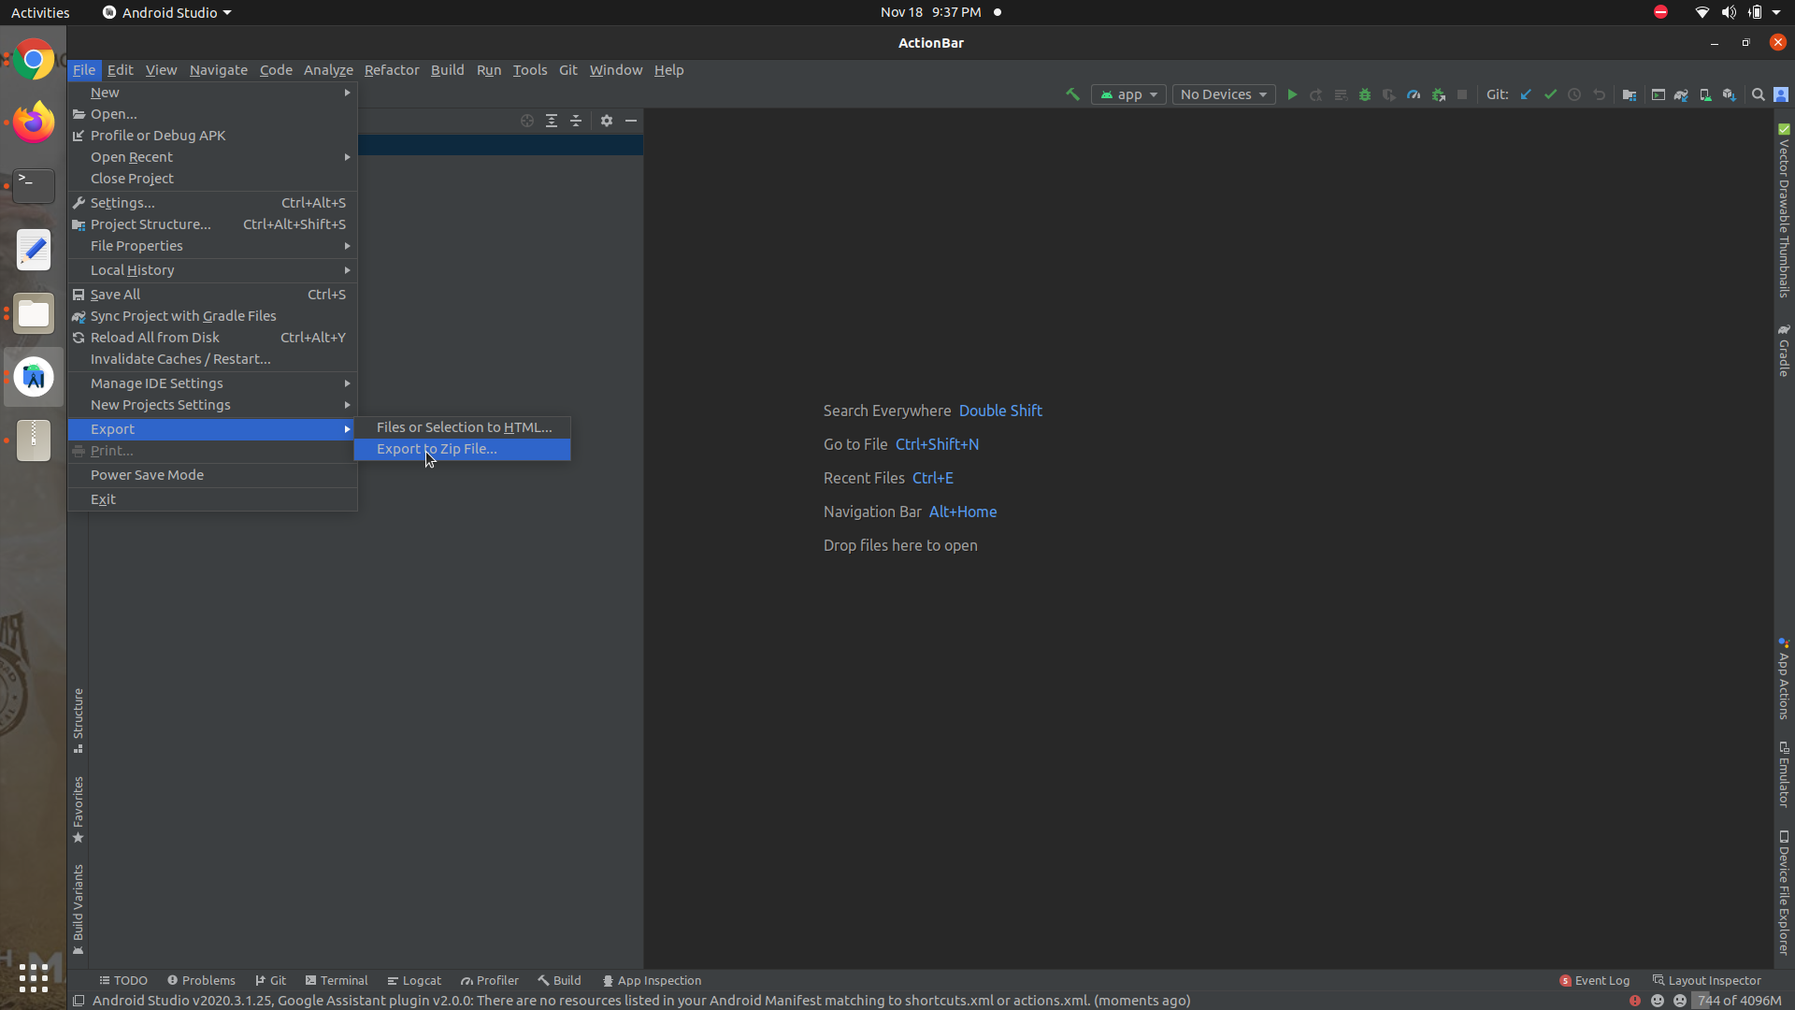Image resolution: width=1795 pixels, height=1010 pixels.
Task: Open the app run configuration dropdown
Action: [1128, 94]
